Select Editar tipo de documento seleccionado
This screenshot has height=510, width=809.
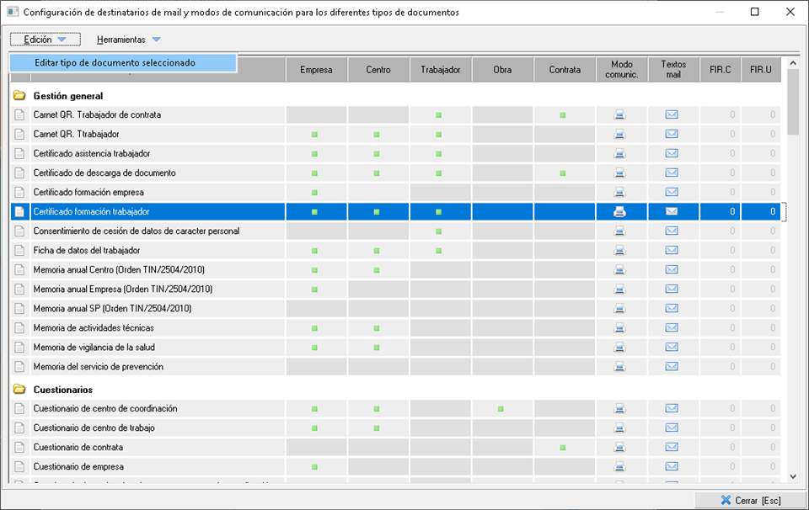115,63
